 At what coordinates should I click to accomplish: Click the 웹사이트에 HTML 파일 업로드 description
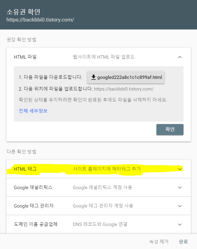pos(104,57)
